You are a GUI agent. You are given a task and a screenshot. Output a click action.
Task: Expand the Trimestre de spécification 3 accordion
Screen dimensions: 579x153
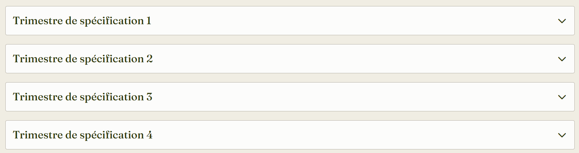point(290,97)
